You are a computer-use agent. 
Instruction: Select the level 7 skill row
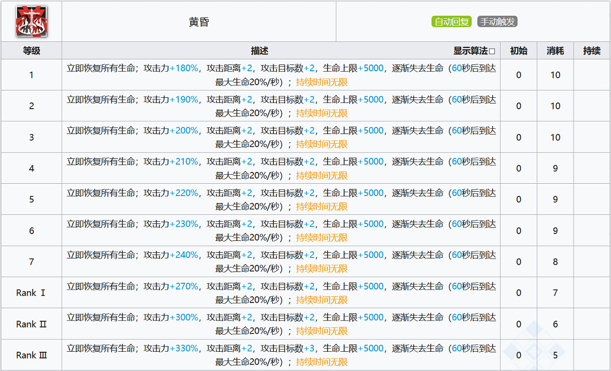click(x=31, y=261)
